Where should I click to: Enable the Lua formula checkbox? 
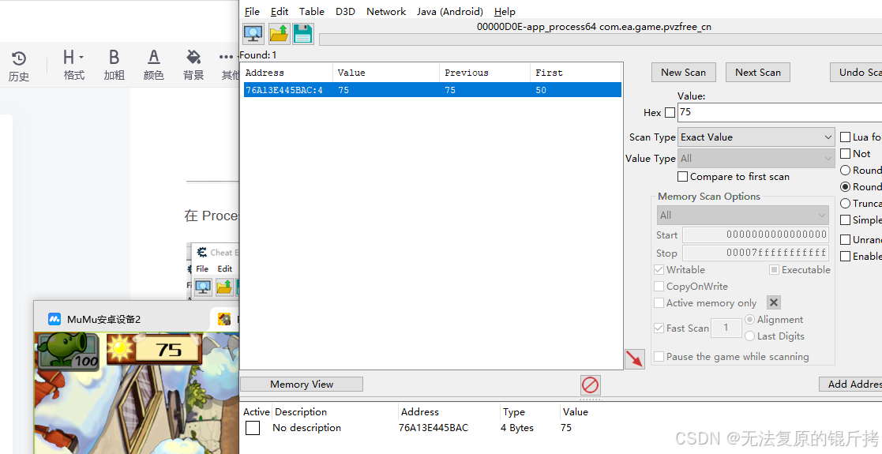(x=845, y=137)
